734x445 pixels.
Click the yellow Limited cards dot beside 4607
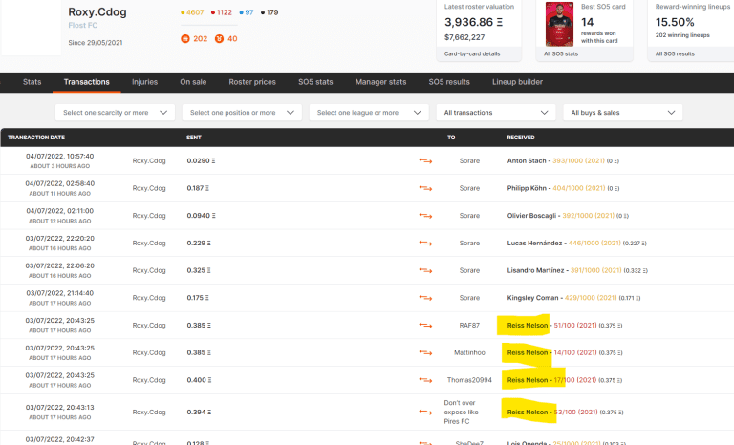click(183, 12)
